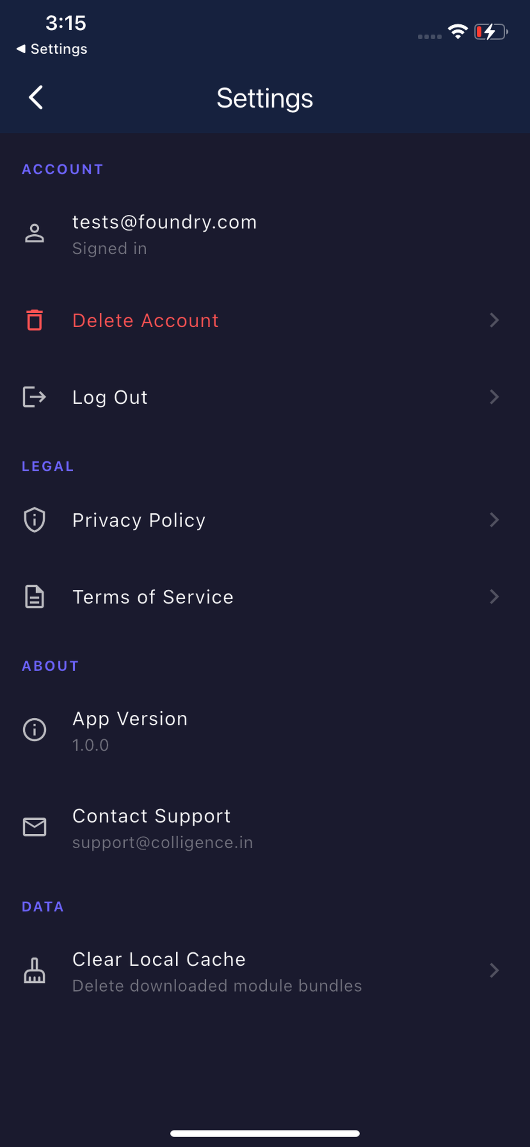Tap the support@colligence.in email address

pyautogui.click(x=163, y=842)
